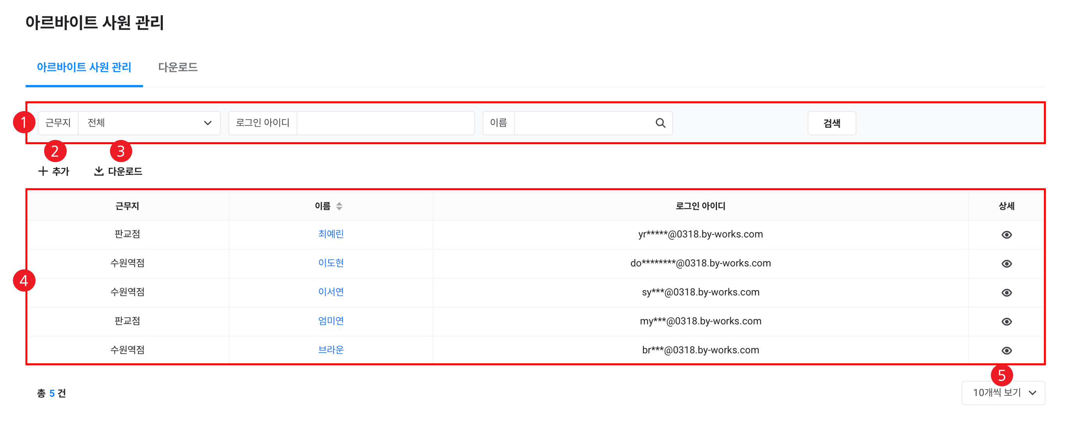This screenshot has height=425, width=1068.
Task: Open employee link 이도현
Action: point(331,263)
